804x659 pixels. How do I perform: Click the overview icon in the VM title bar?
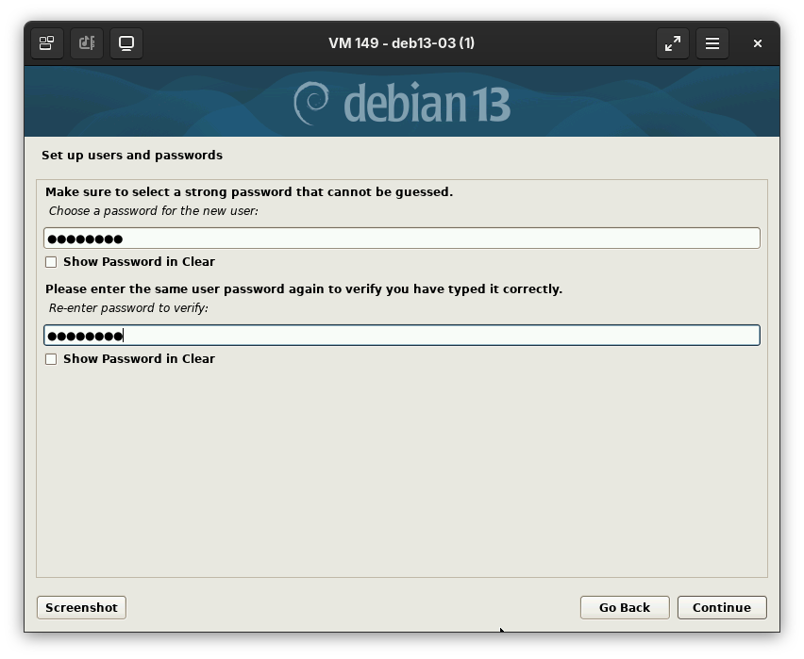point(46,43)
